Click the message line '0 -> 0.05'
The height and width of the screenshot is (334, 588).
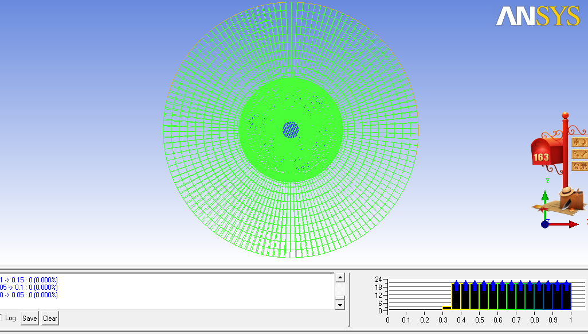(x=29, y=295)
